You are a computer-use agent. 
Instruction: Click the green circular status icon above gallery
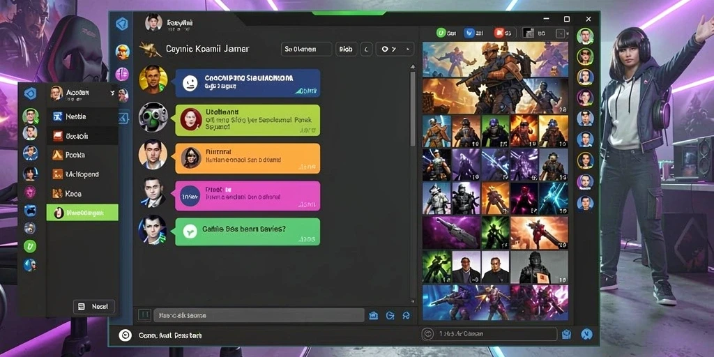pos(441,33)
